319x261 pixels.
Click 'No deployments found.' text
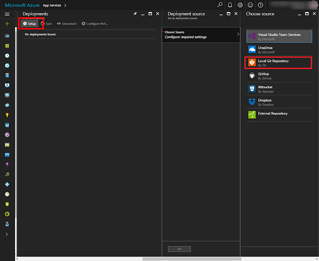click(40, 34)
